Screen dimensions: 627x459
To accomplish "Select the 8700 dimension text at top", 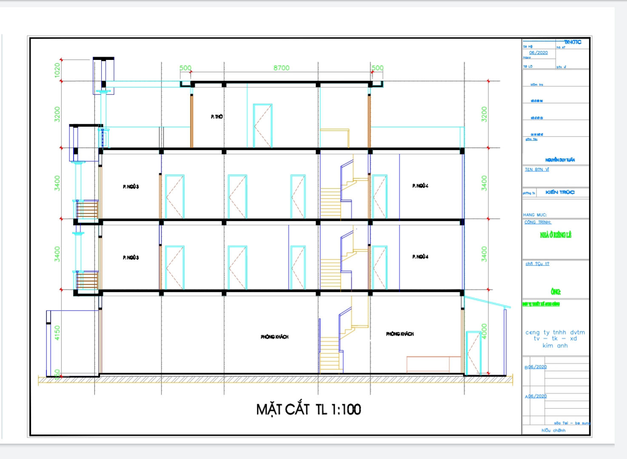I will click(x=282, y=67).
